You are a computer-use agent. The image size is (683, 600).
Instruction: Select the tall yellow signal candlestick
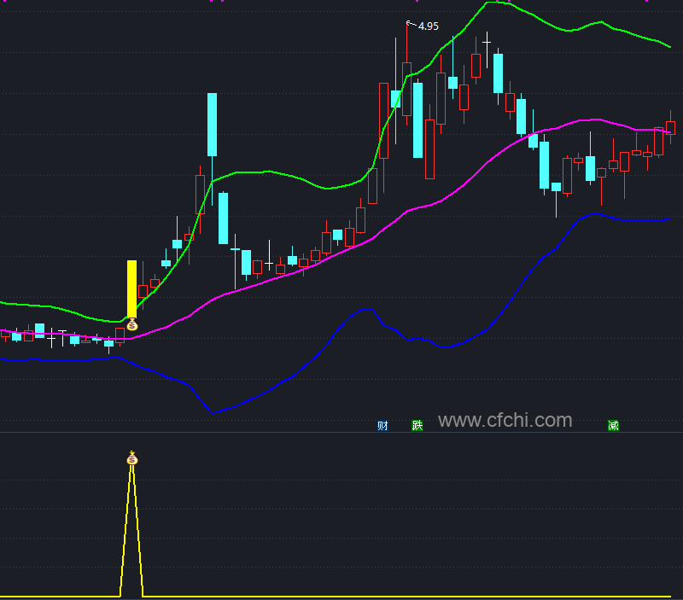[x=131, y=289]
